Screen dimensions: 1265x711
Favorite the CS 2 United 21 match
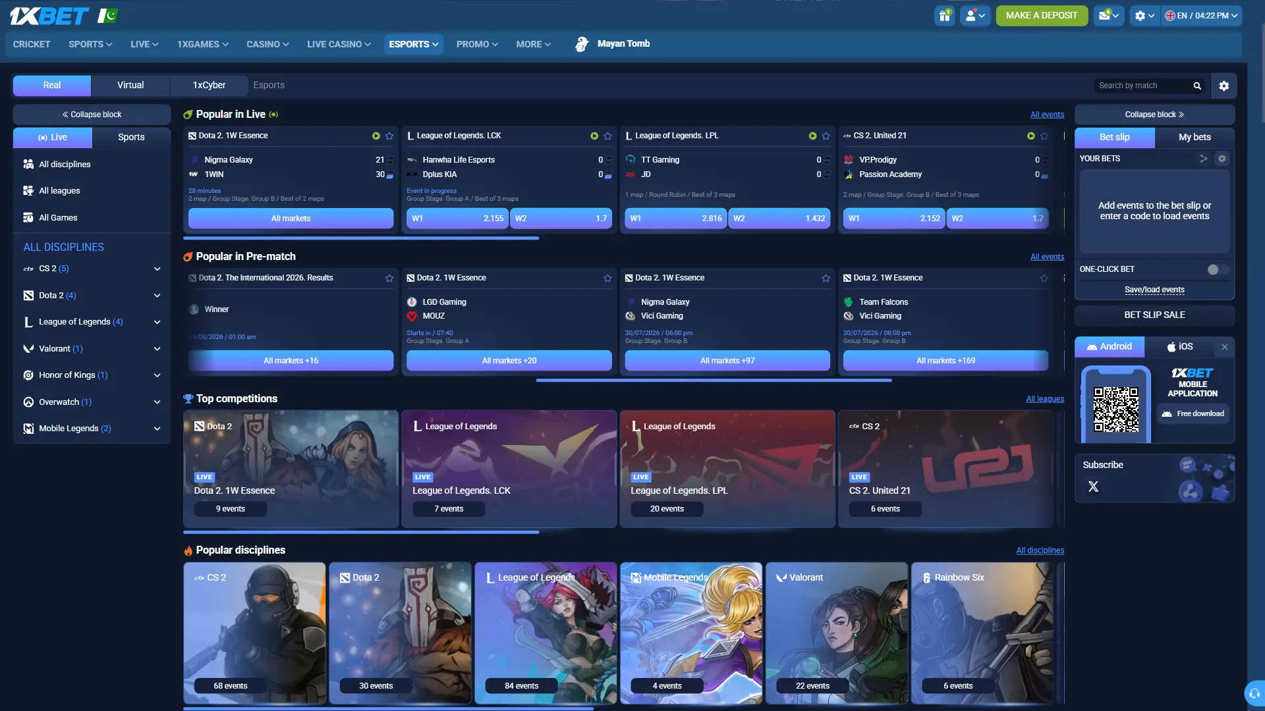pyautogui.click(x=1044, y=136)
